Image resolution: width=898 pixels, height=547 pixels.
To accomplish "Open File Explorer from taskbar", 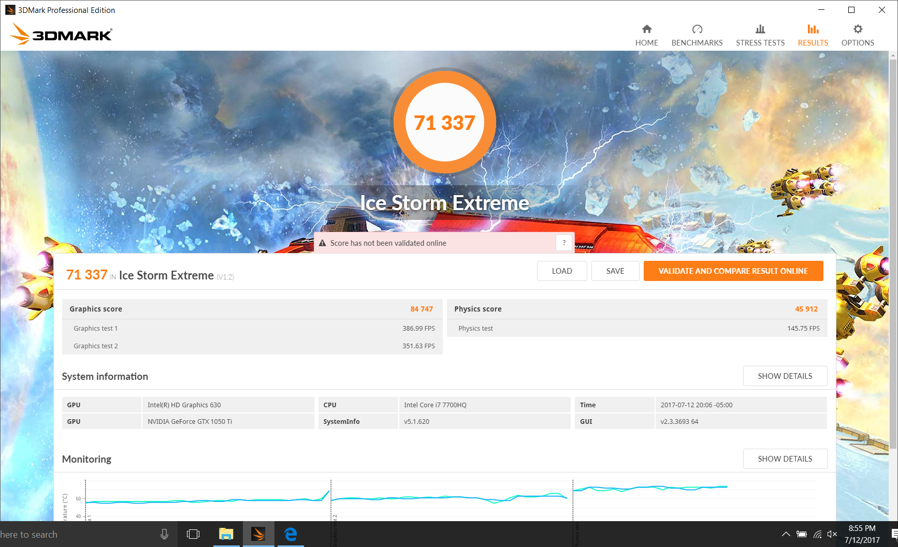I will click(x=226, y=534).
